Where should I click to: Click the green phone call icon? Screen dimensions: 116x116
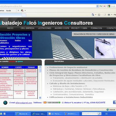59,103
